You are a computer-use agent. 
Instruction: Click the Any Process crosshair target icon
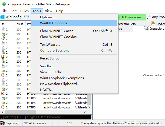tap(149, 17)
